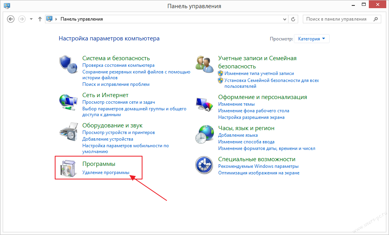
Task: Open Настройка параметров мобильности по умолчанию
Action: pos(125,149)
